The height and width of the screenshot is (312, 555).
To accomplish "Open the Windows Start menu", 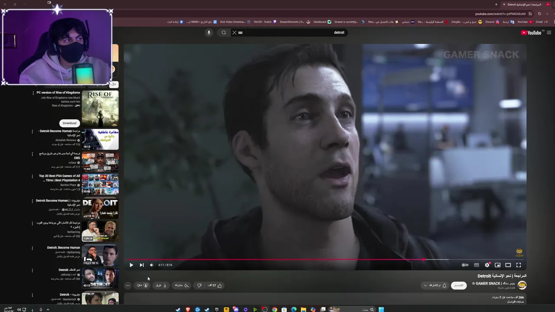I will click(381, 309).
